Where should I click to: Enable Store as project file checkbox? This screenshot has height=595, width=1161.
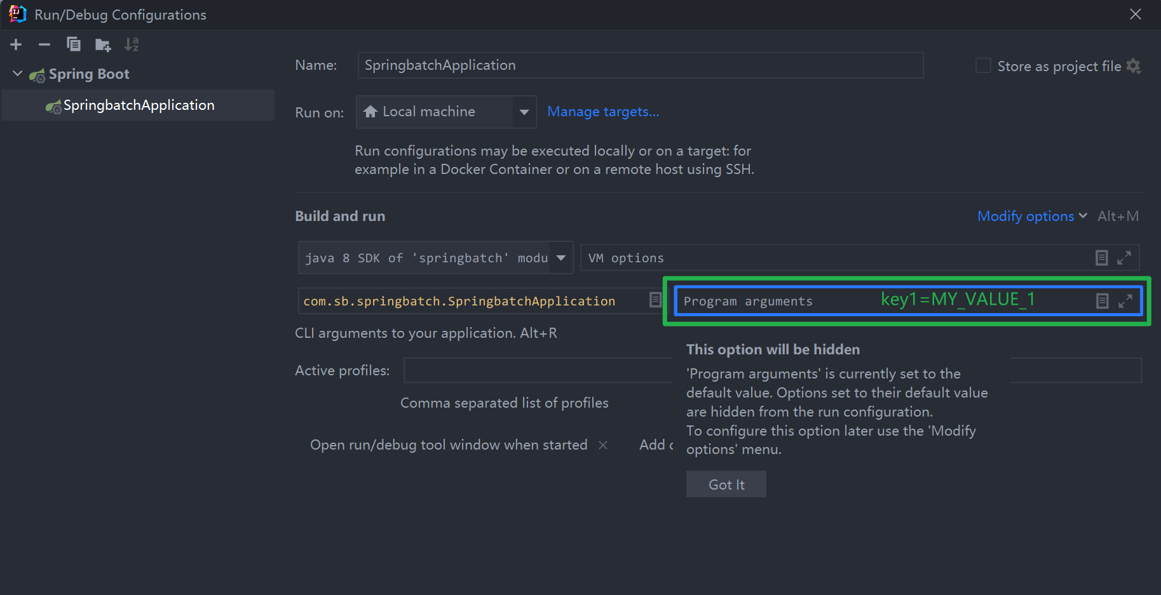(x=983, y=65)
